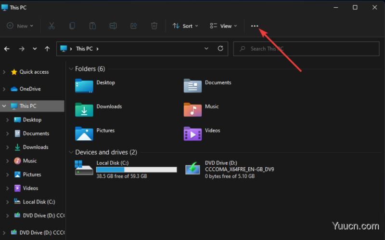Click 'CCCOMA_X64FRE_EN-GB_DV9' label
This screenshot has height=240, width=385.
coord(240,170)
